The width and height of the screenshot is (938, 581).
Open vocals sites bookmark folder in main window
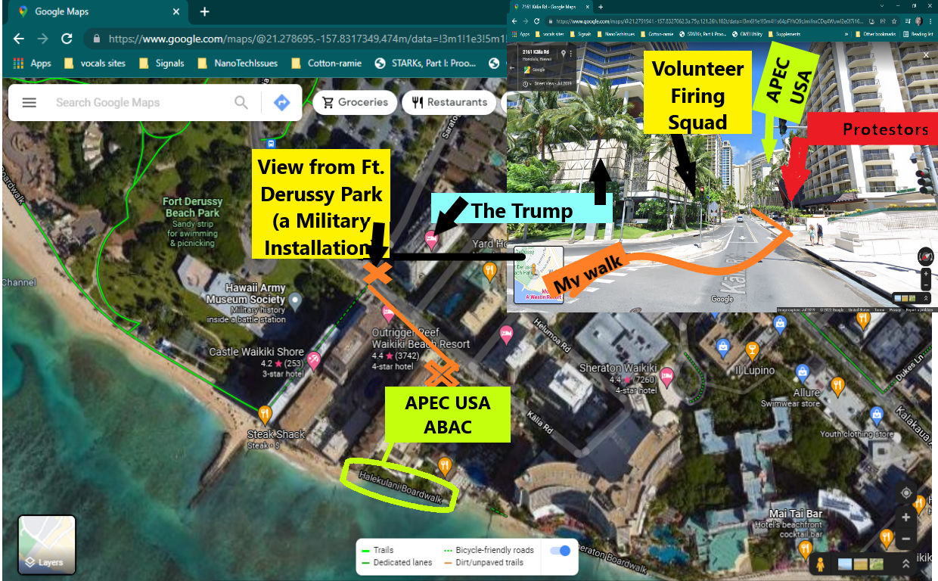tap(96, 63)
